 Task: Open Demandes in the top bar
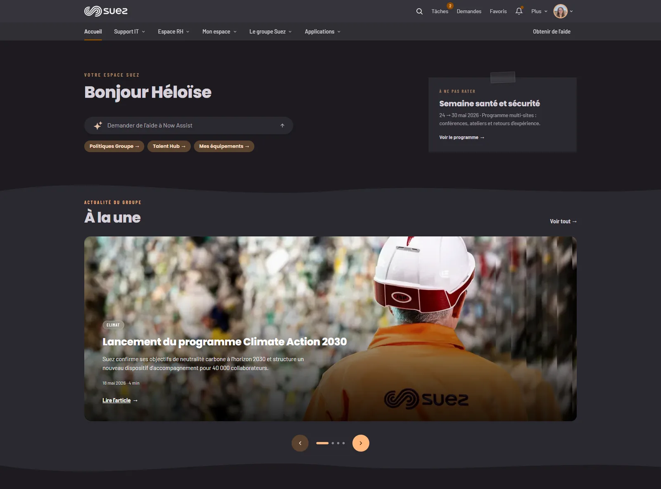click(x=469, y=11)
